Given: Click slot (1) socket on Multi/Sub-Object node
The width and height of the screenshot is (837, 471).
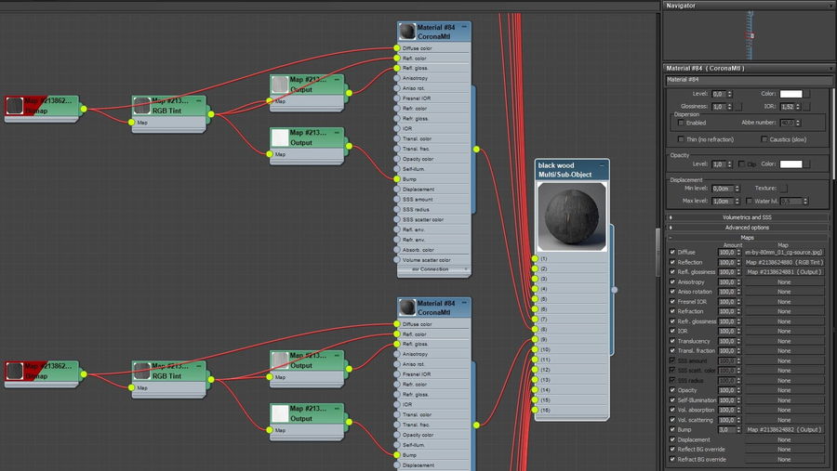Looking at the screenshot, I should pyautogui.click(x=535, y=258).
